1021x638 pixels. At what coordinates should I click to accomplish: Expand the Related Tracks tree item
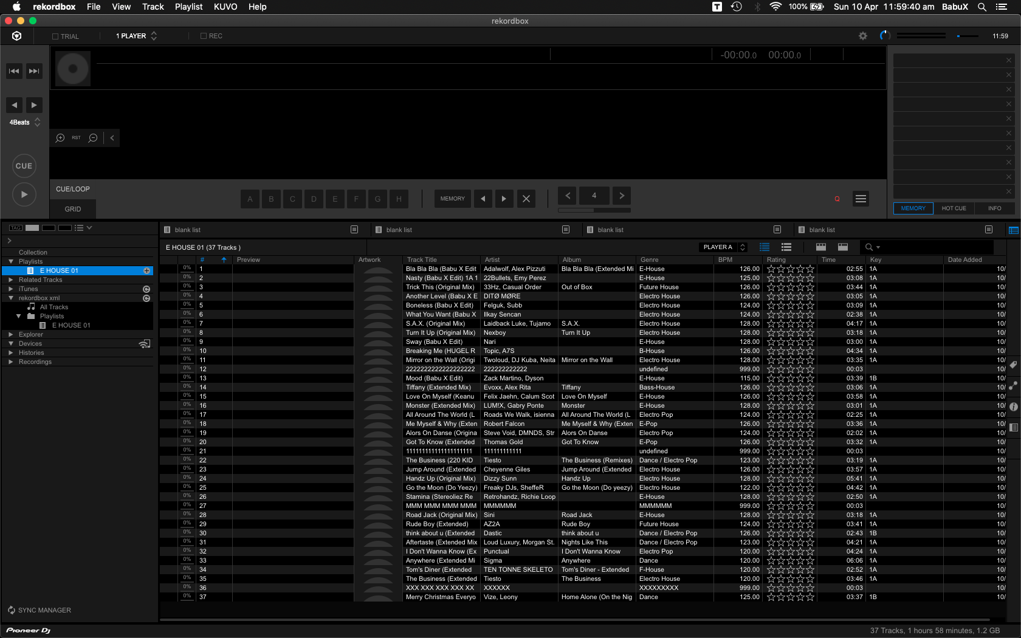pos(10,280)
